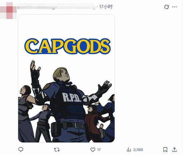Click the yellow CAPGODS logo in image
Screen dimensions: 183x155
[67, 46]
